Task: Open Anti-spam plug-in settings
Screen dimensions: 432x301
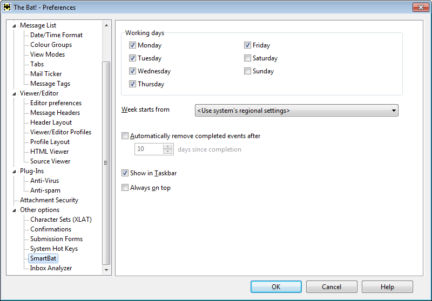Action: pyautogui.click(x=45, y=190)
